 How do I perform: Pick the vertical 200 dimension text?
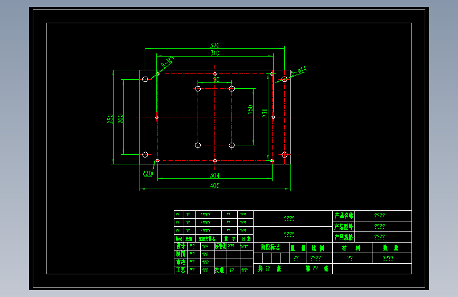coord(120,119)
